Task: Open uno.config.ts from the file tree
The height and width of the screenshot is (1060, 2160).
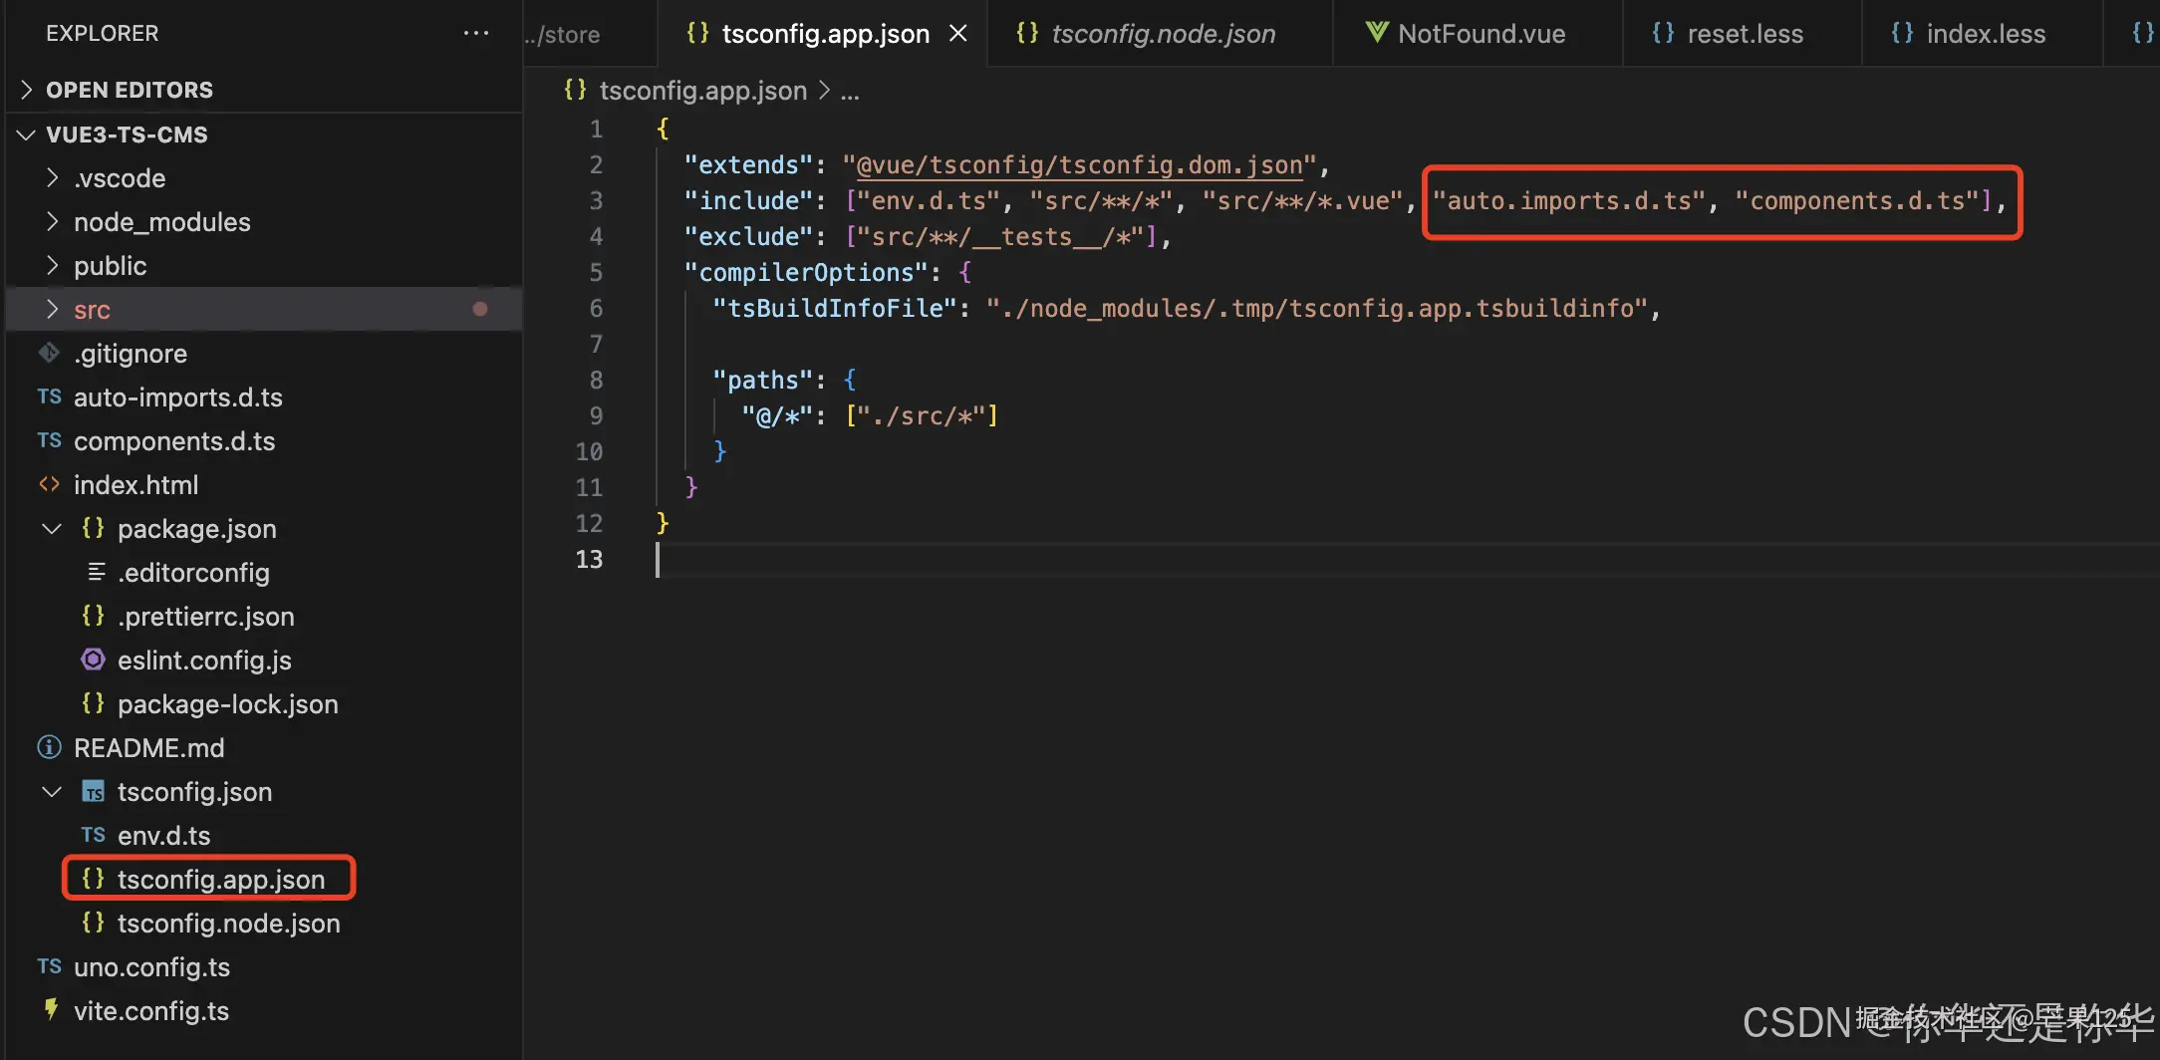Action: (x=151, y=966)
